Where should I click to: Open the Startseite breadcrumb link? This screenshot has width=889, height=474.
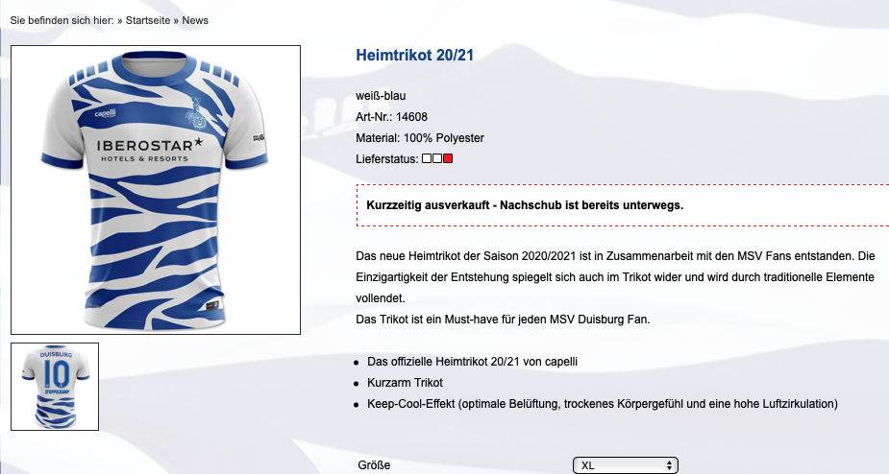147,20
